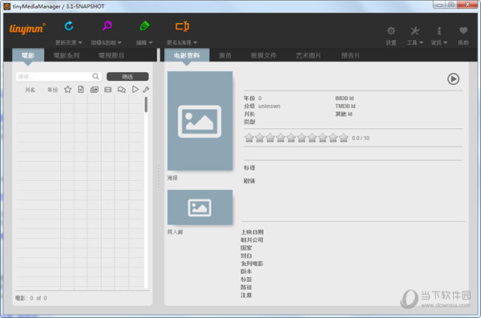Expand the update sources dropdown arrow
The width and height of the screenshot is (481, 318).
[80, 42]
